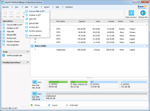Click WinPE bootable disk link
Screen dimensions: 150x111
[x=14, y=55]
